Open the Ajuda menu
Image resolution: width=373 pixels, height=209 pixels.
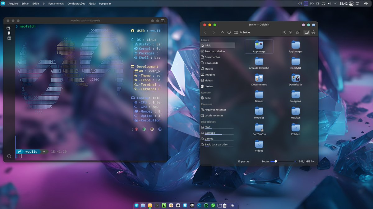(x=92, y=3)
